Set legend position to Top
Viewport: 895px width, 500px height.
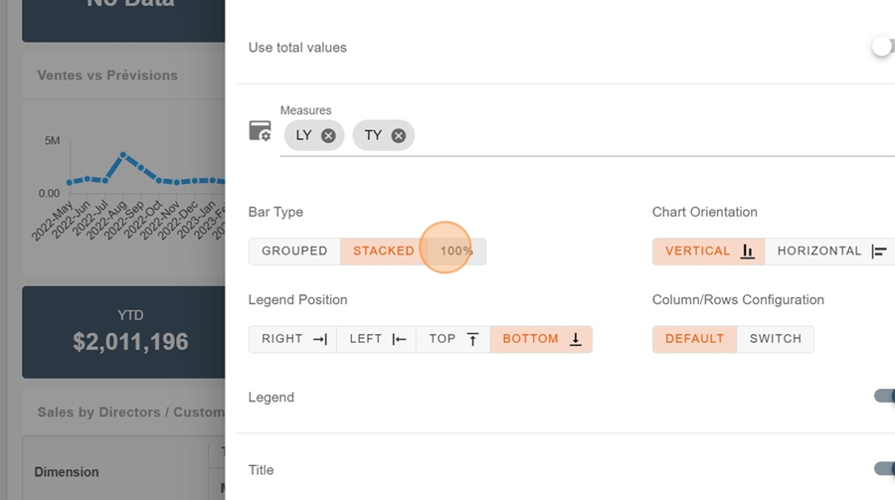click(453, 339)
